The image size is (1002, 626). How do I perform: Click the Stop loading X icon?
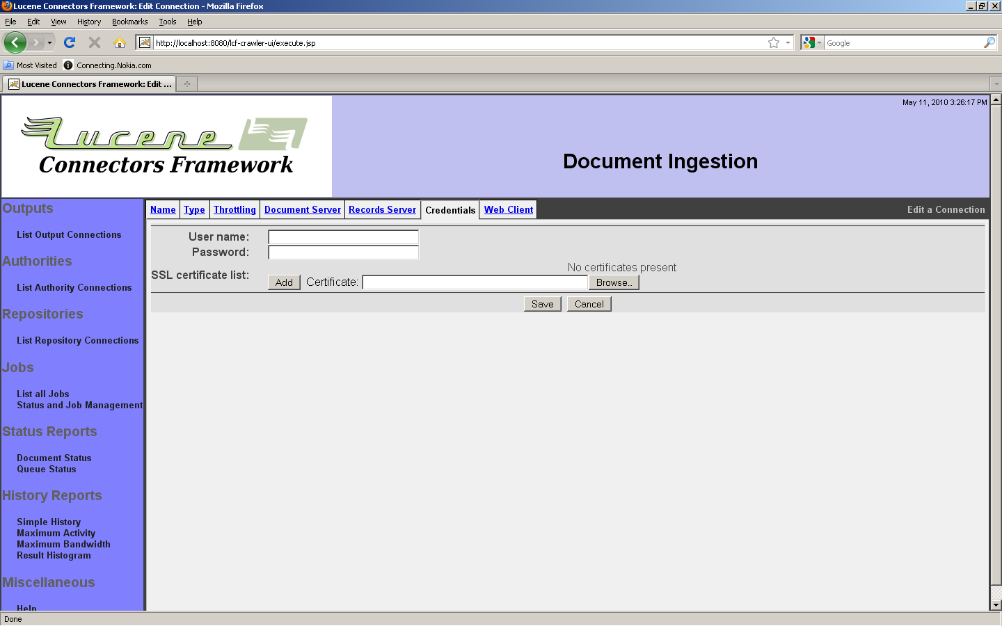tap(95, 42)
